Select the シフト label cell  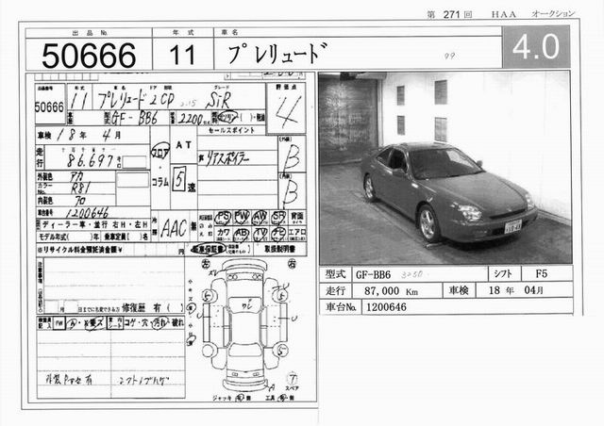[504, 274]
